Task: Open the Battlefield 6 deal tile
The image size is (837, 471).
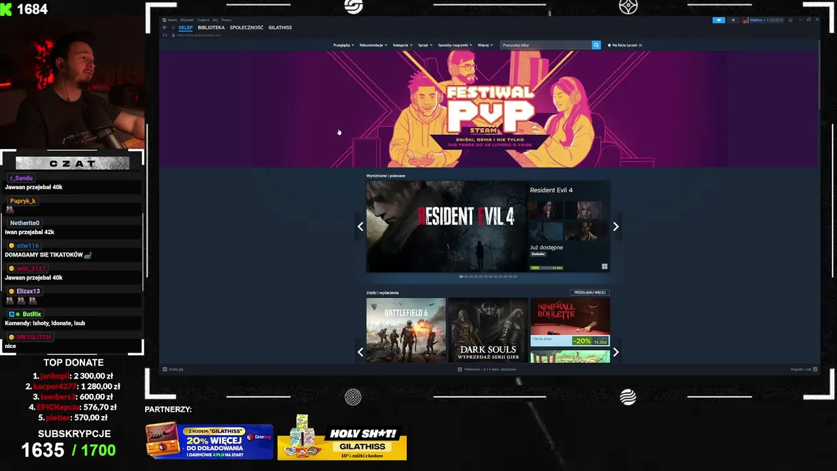Action: 406,330
